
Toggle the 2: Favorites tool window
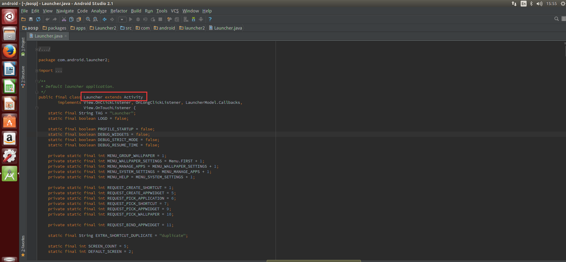point(23,246)
